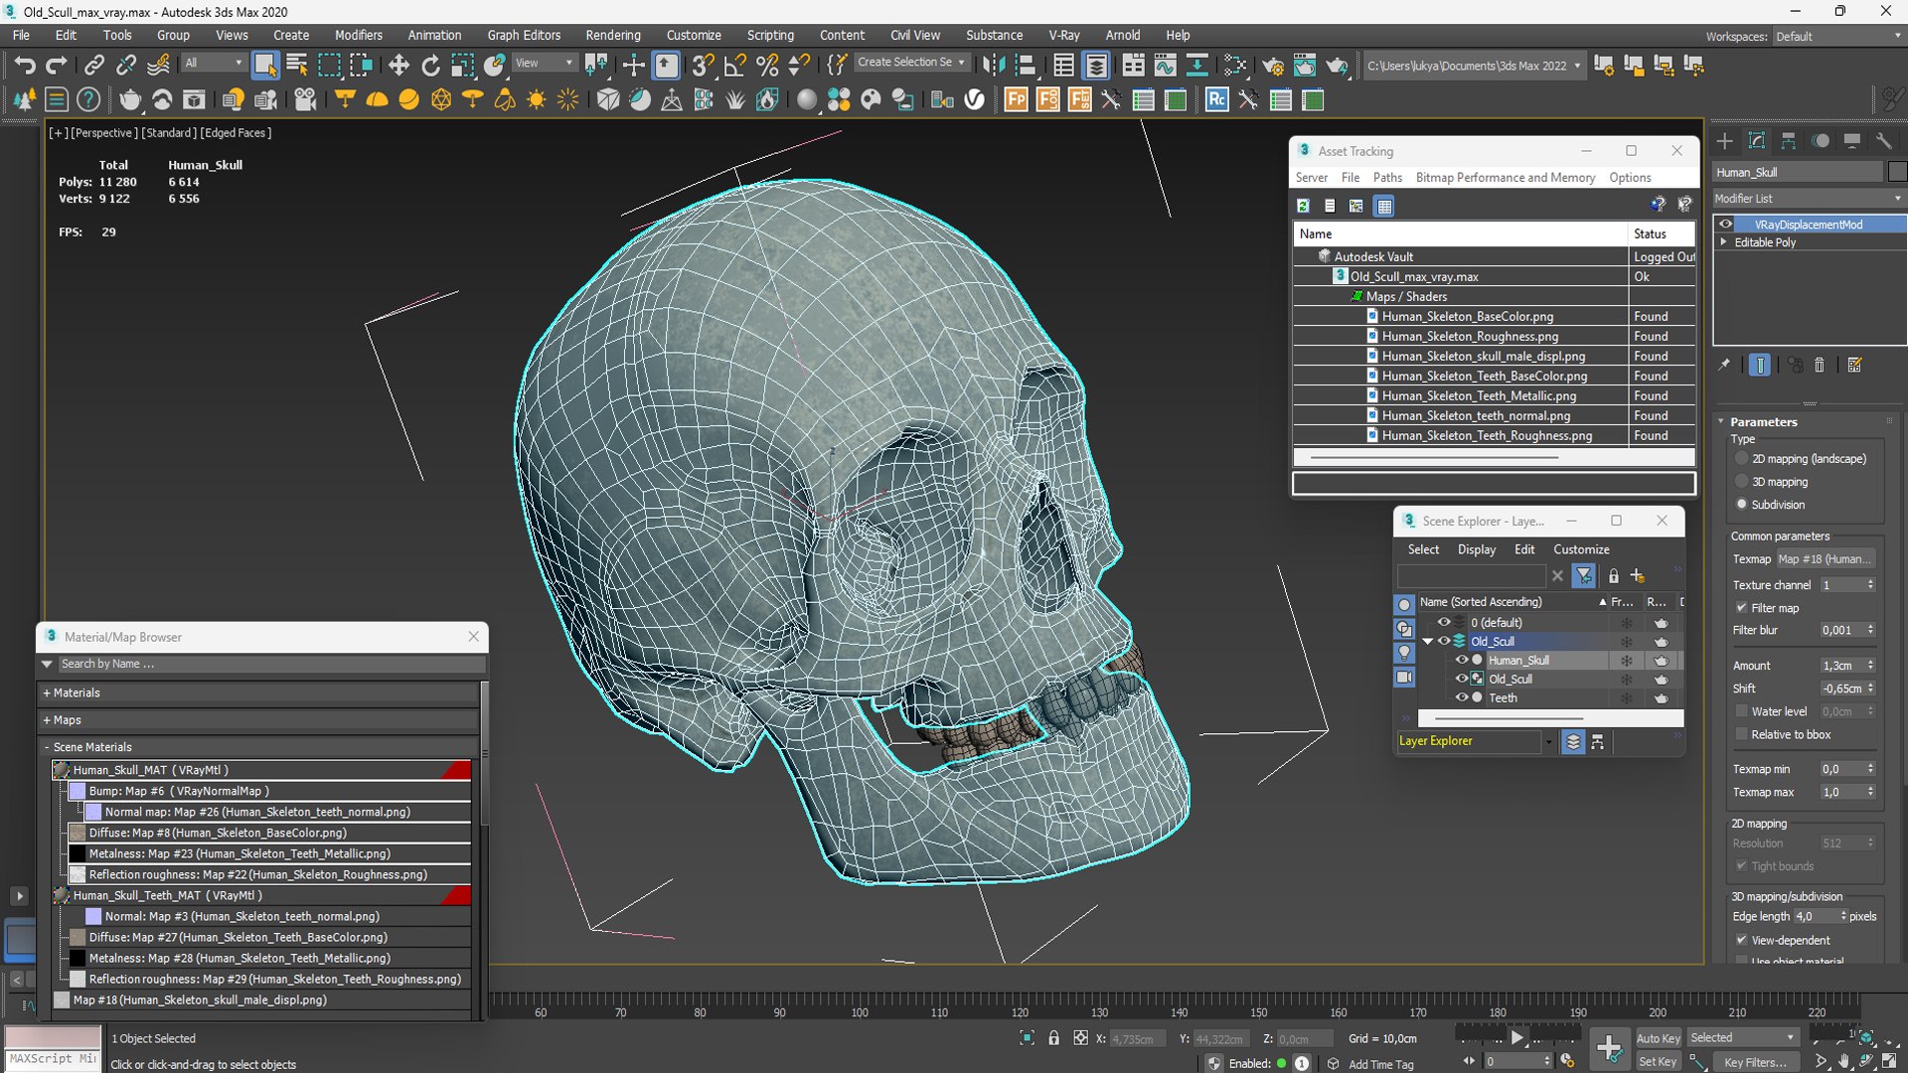Toggle visibility eye of VRayDisplacementMod
1908x1073 pixels.
click(x=1726, y=225)
